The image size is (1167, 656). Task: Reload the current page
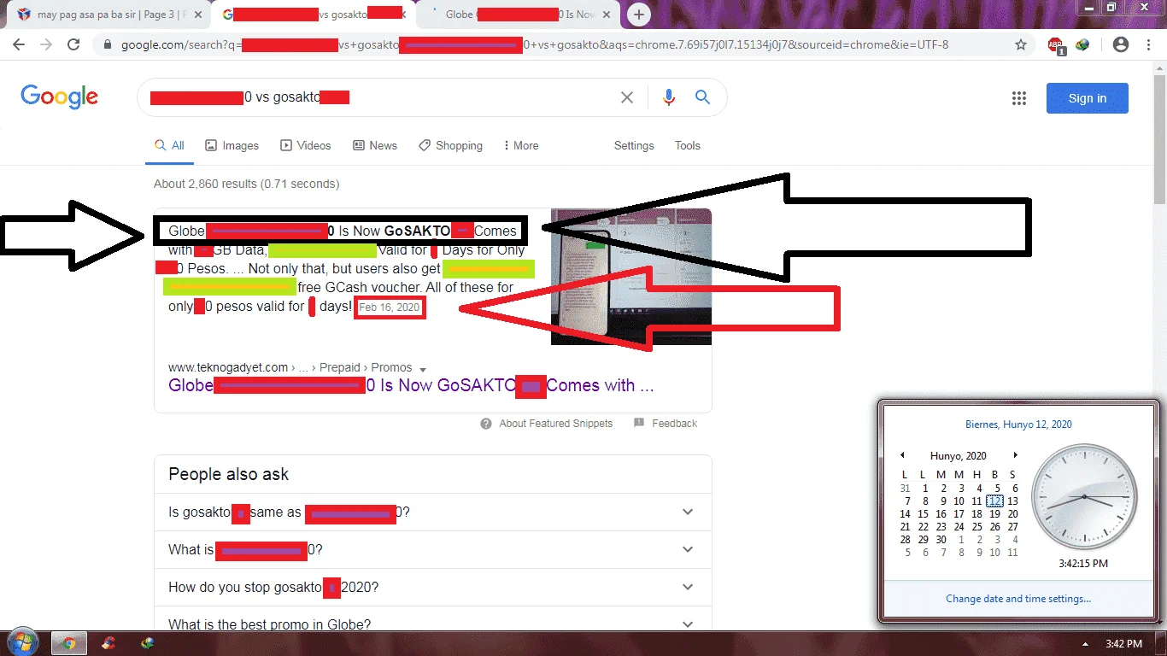pyautogui.click(x=73, y=44)
